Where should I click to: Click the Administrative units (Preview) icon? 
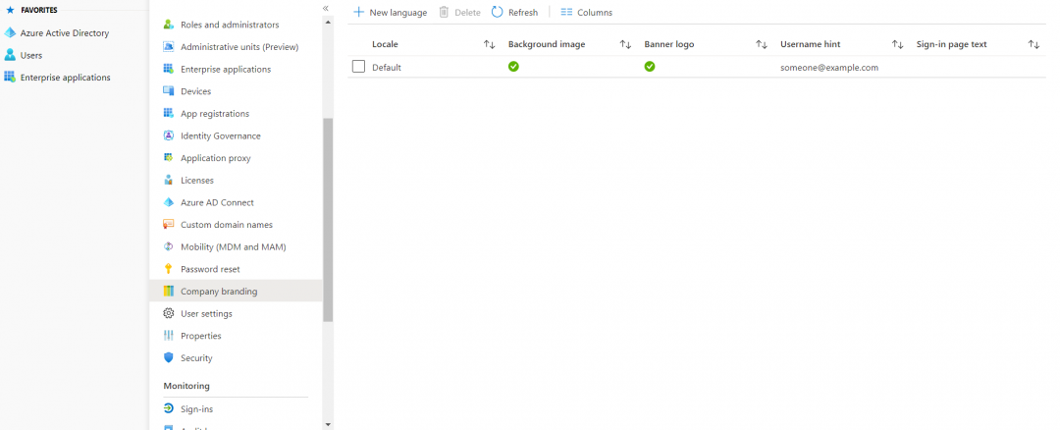click(x=169, y=47)
